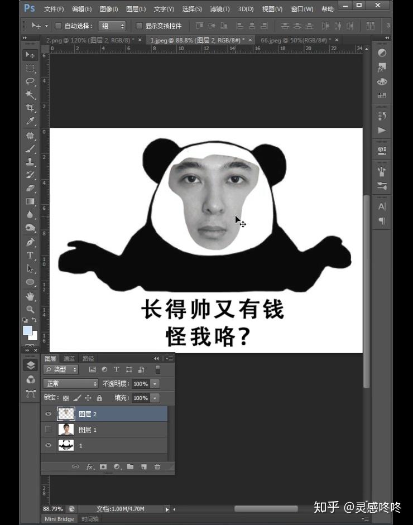Viewport: 413px width, 525px height.
Task: Toggle lock transparent pixels
Action: tap(66, 398)
